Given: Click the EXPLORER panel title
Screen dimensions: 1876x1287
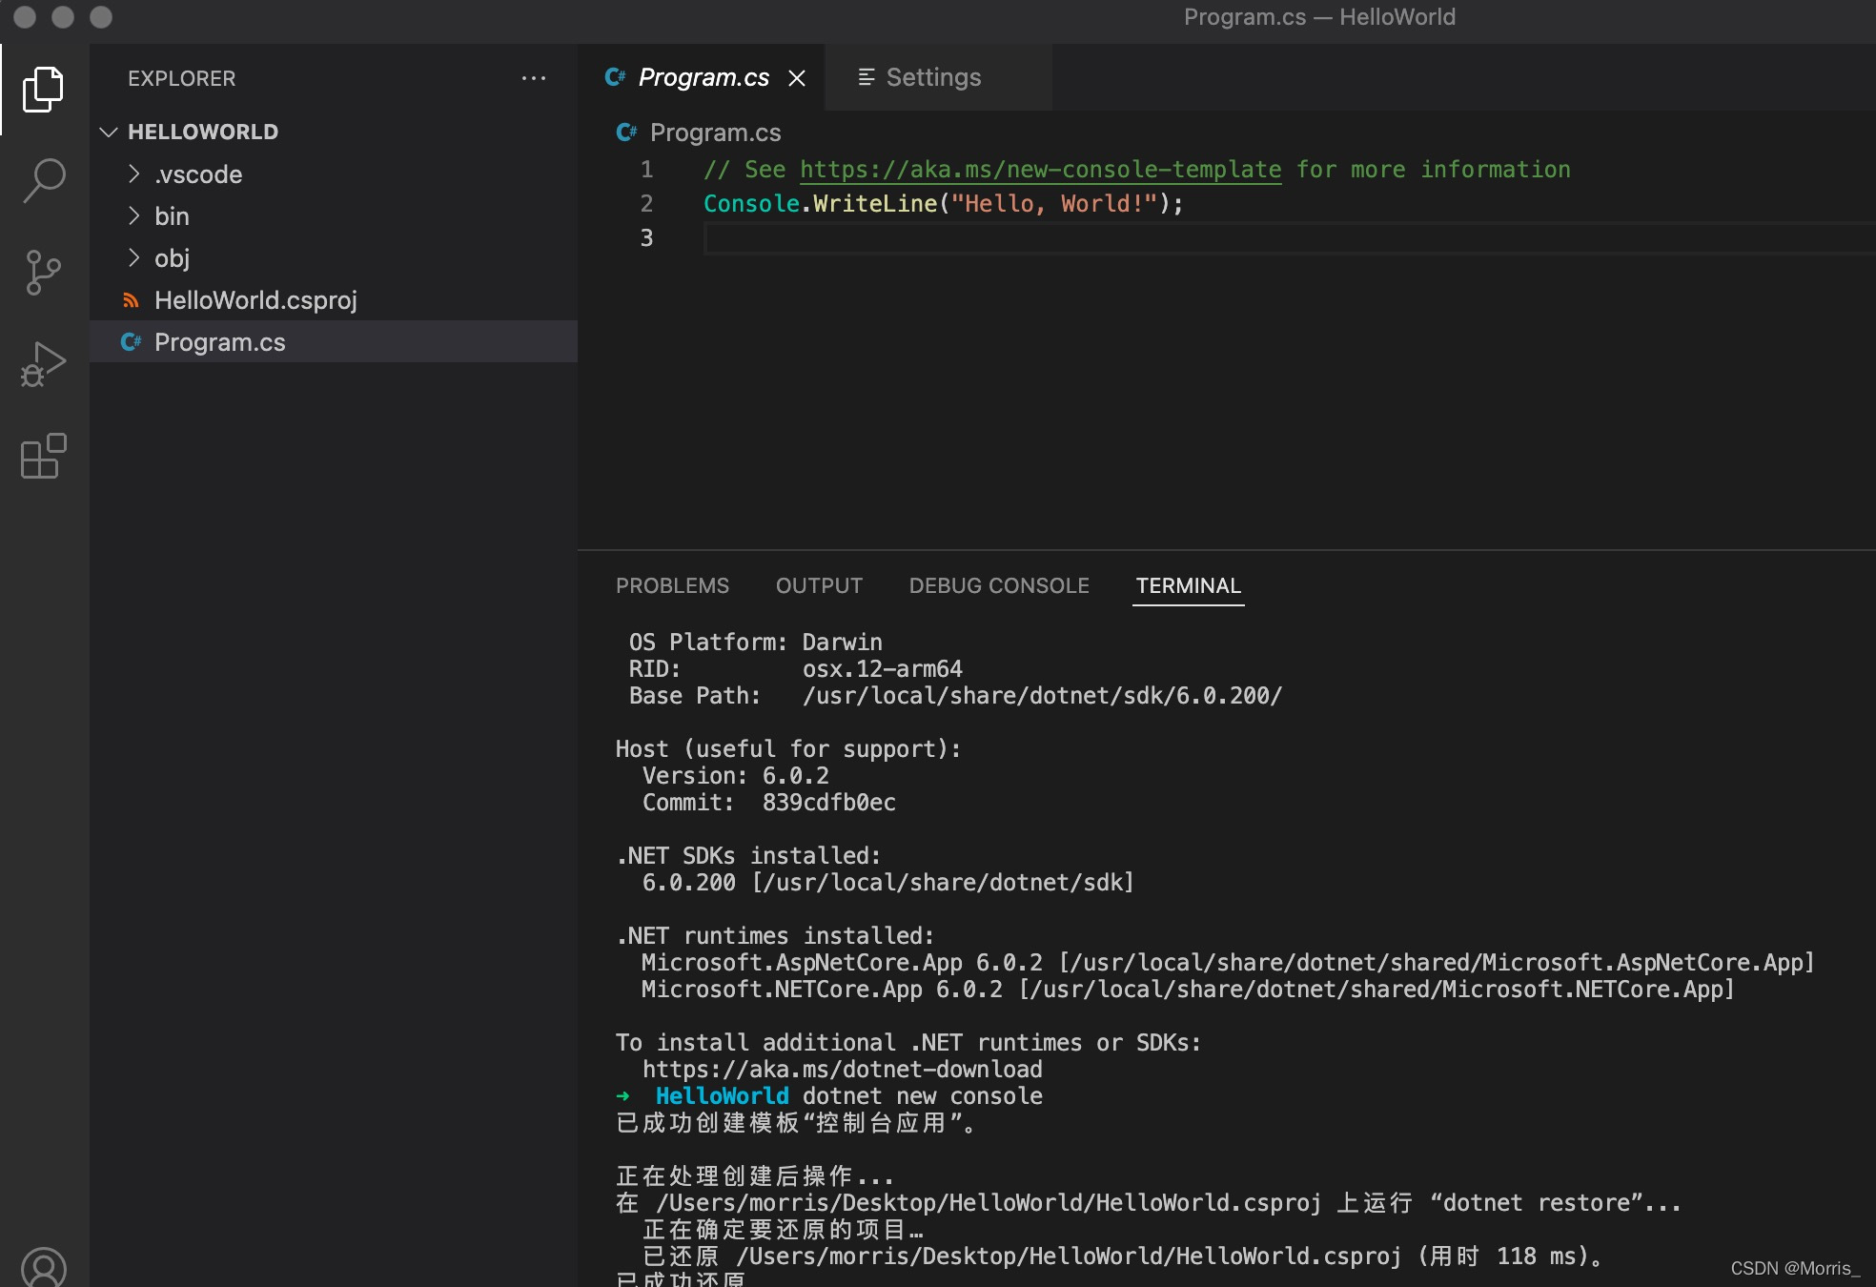Looking at the screenshot, I should (x=181, y=78).
